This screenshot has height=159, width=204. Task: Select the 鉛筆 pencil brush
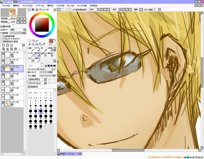tap(31, 49)
